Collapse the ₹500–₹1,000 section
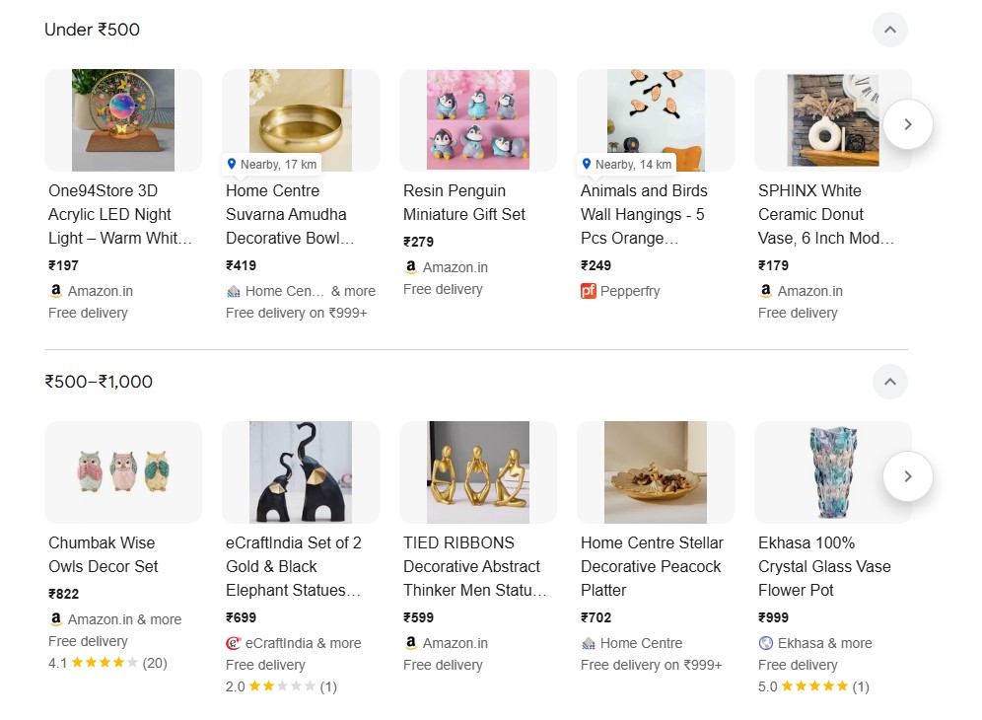The width and height of the screenshot is (982, 720). [x=889, y=382]
